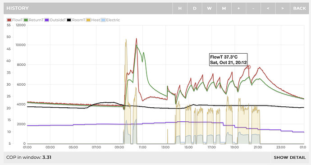Click the 55 temperature axis label

tap(9, 25)
